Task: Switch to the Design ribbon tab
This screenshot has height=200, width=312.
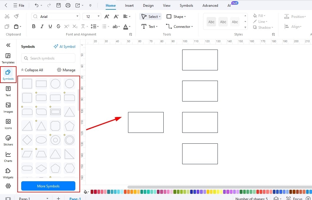Action: [x=148, y=5]
